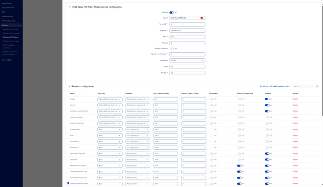The width and height of the screenshot is (323, 187).
Task: Click the Address input field
Action: click(187, 30)
